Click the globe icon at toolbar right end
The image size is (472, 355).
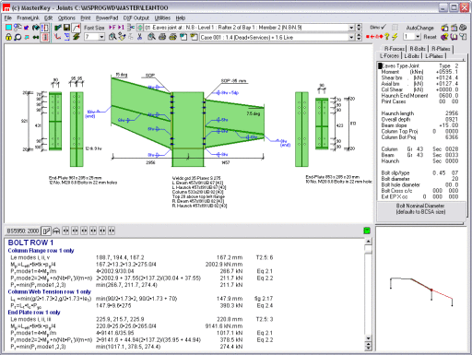click(463, 28)
